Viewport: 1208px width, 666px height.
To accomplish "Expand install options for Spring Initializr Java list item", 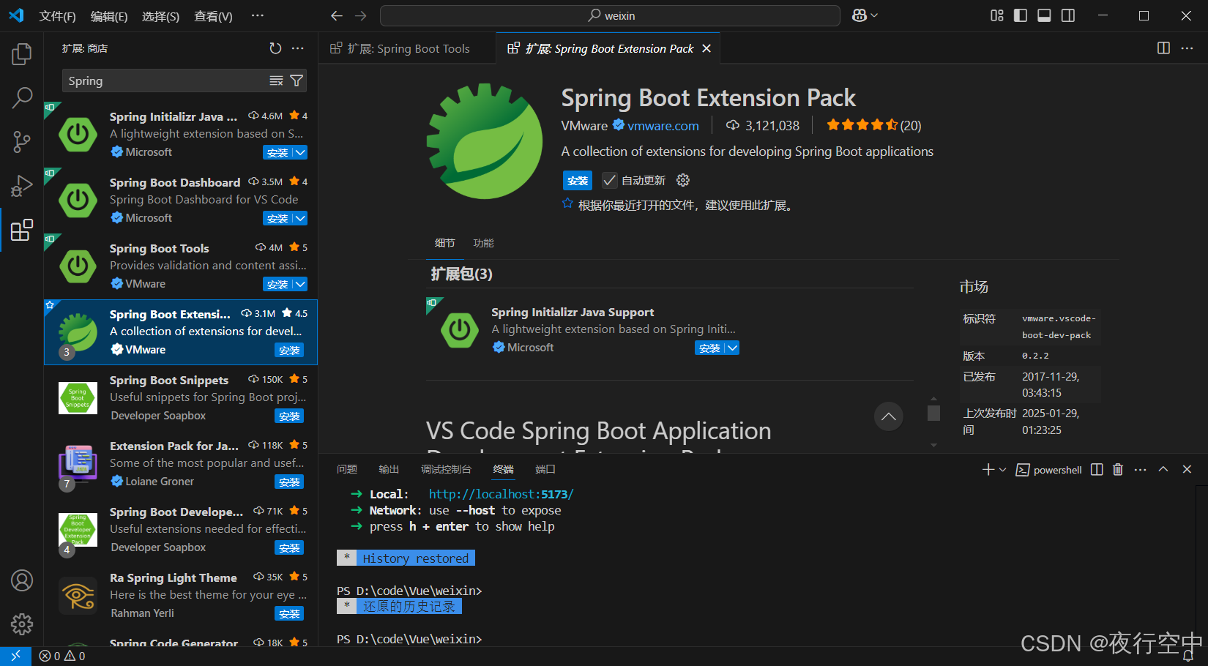I will [x=300, y=152].
